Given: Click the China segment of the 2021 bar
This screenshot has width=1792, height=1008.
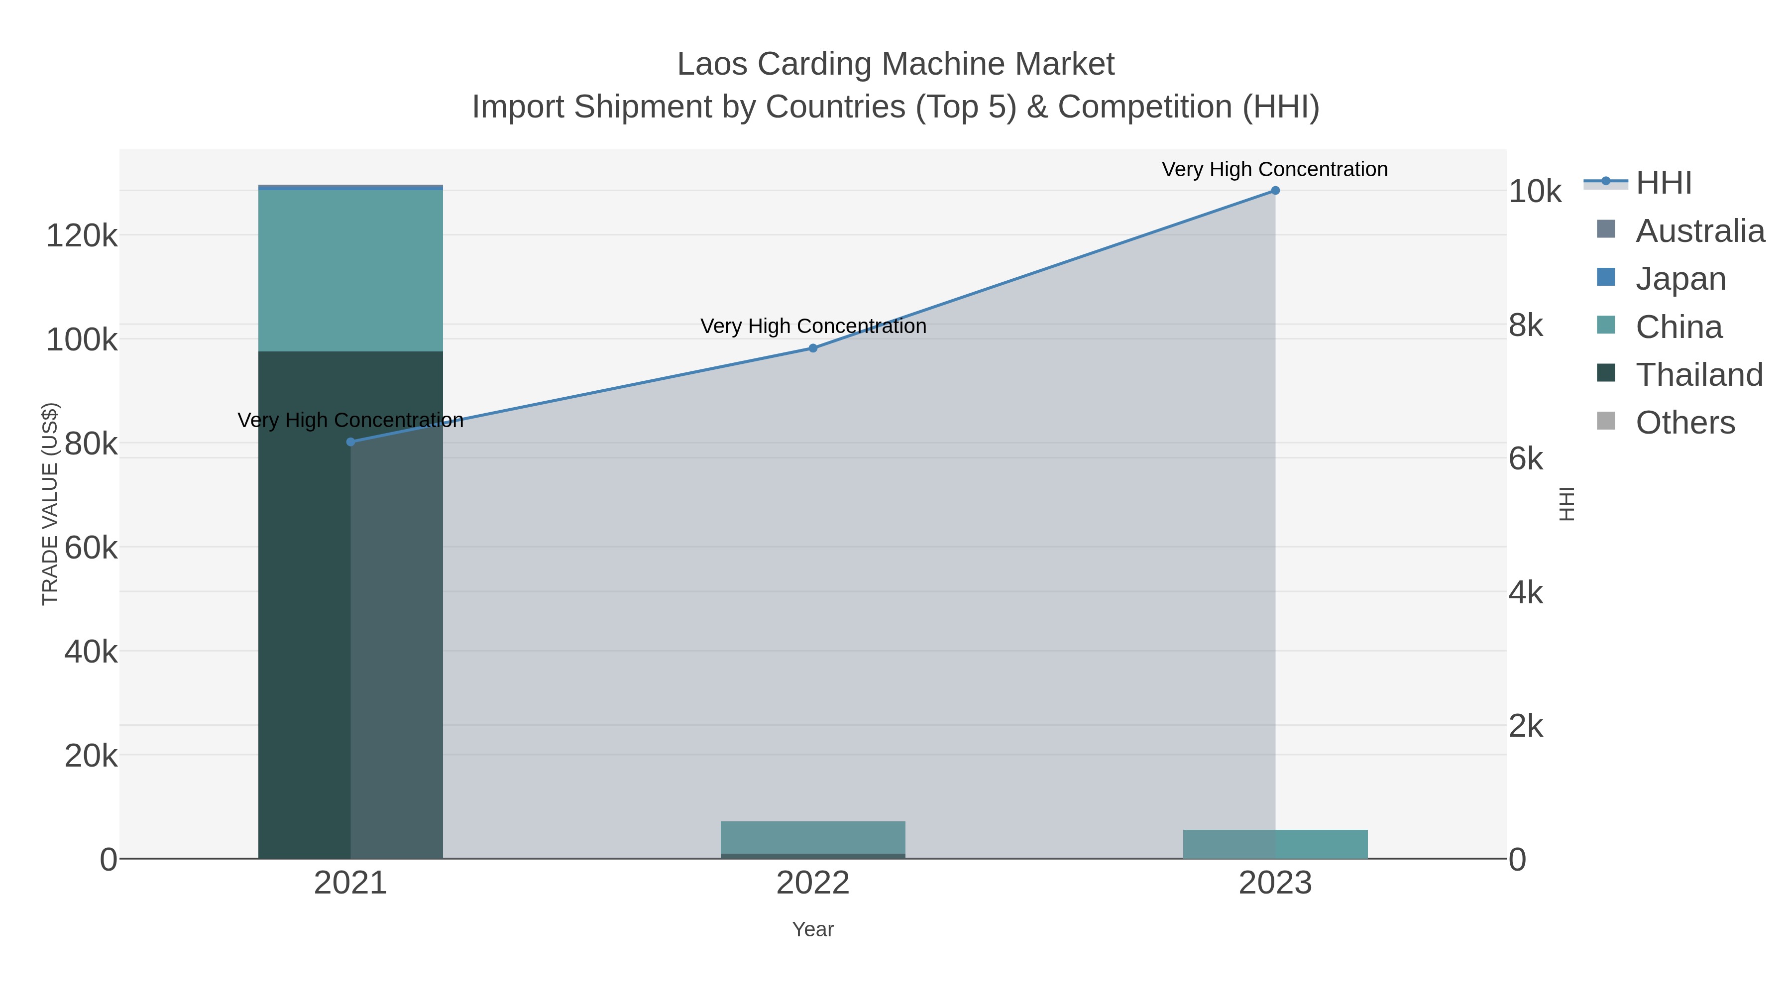Looking at the screenshot, I should pyautogui.click(x=350, y=271).
